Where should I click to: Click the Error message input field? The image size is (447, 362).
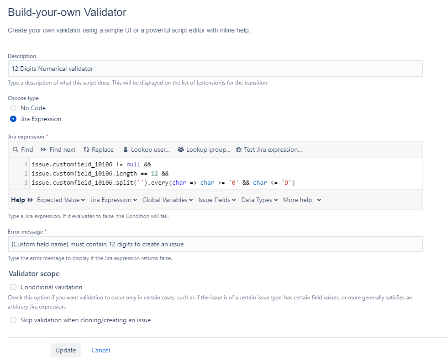215,244
